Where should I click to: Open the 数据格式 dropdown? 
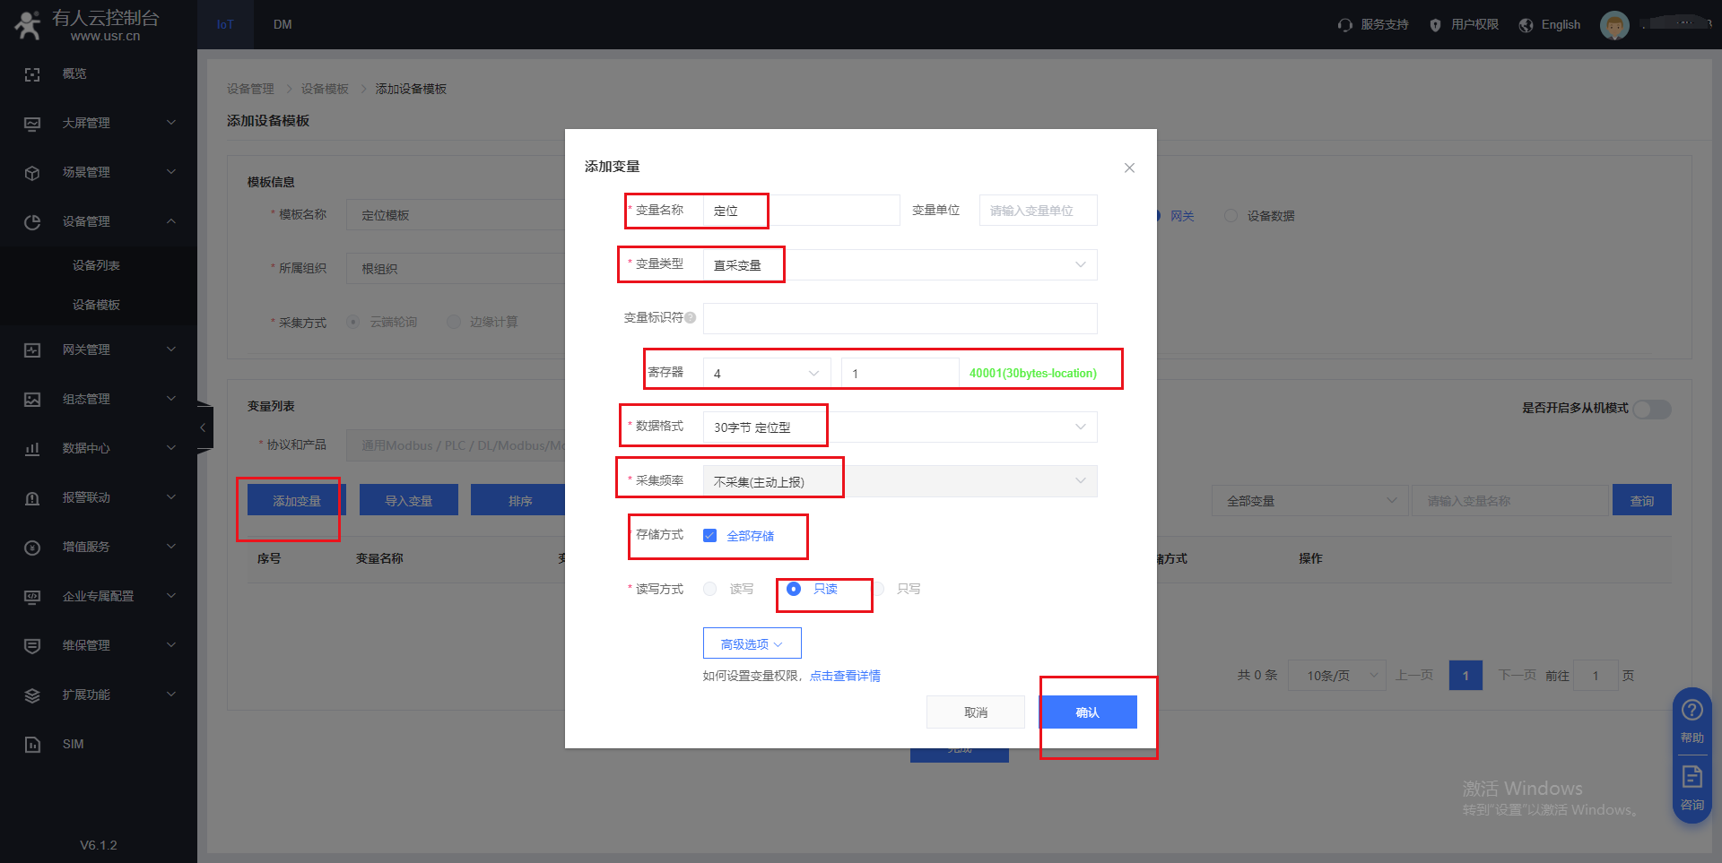[x=900, y=427]
